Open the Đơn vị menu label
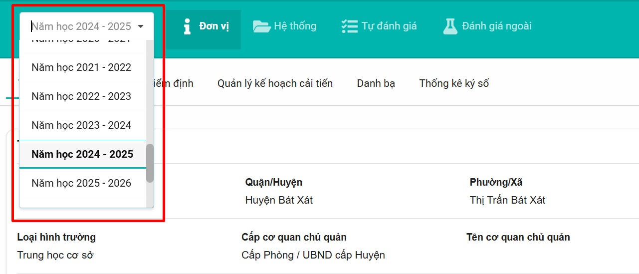 click(x=214, y=26)
